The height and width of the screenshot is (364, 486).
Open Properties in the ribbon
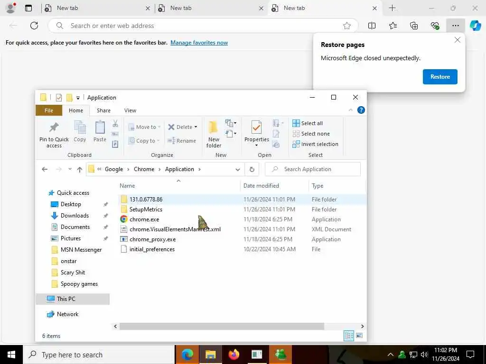pos(256,134)
